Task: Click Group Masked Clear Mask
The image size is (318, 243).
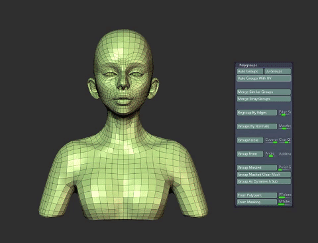Action: [x=264, y=175]
